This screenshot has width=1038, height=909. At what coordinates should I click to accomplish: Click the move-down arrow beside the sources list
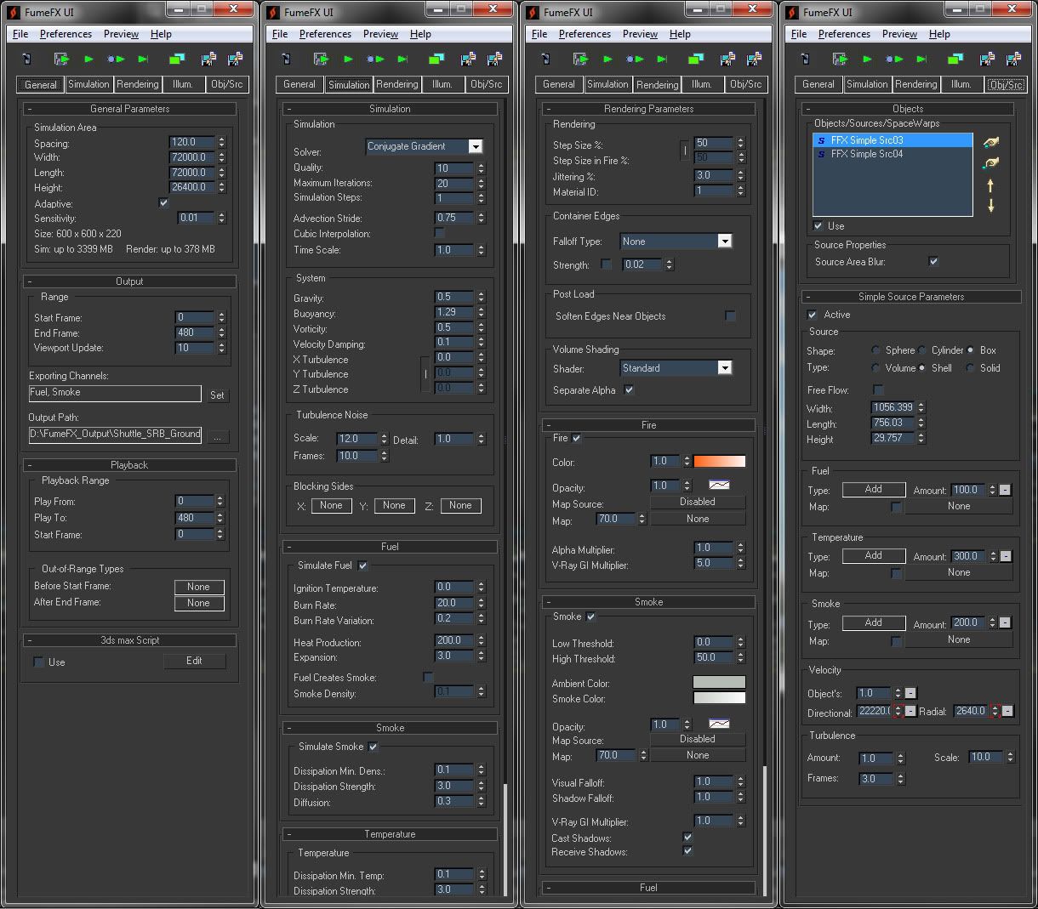pyautogui.click(x=990, y=206)
